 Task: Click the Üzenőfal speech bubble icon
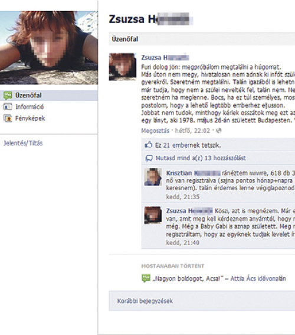(x=8, y=96)
